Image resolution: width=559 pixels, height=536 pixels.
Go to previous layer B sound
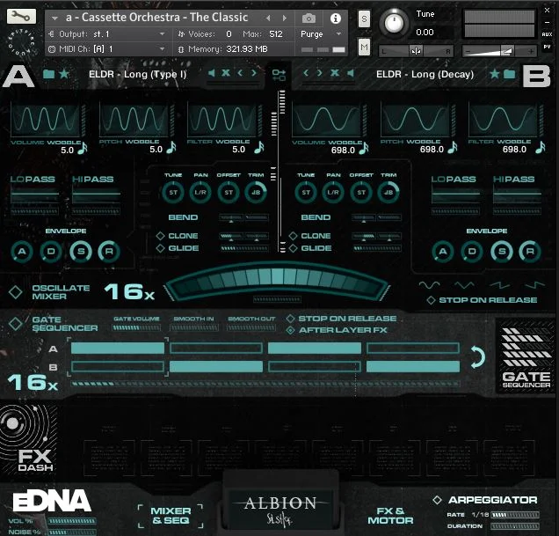pyautogui.click(x=306, y=73)
